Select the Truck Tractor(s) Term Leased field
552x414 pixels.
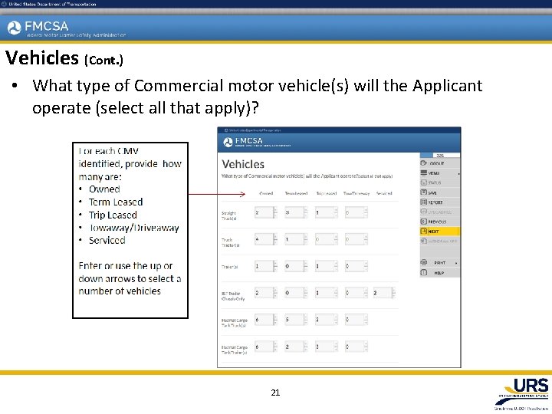click(296, 239)
